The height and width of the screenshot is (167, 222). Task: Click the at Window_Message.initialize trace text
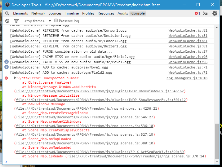click(x=51, y=95)
